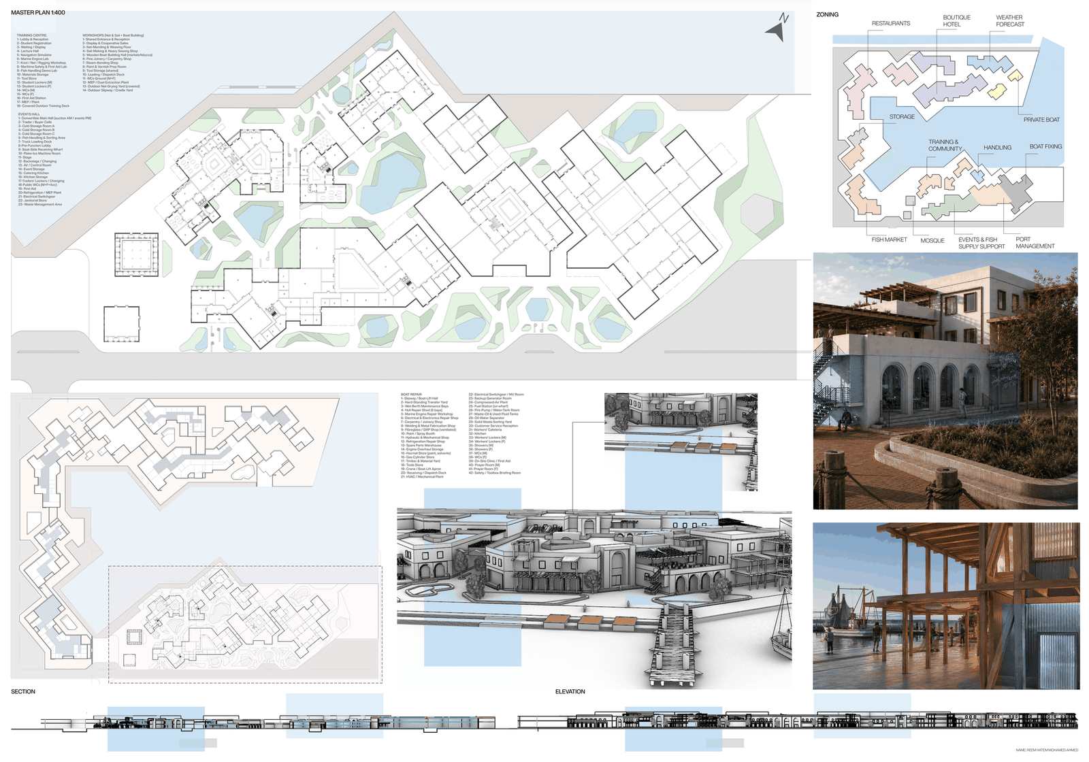Select '25- Fuel Station (on wharf)' entry
This screenshot has height=762, width=1089.
tap(488, 406)
